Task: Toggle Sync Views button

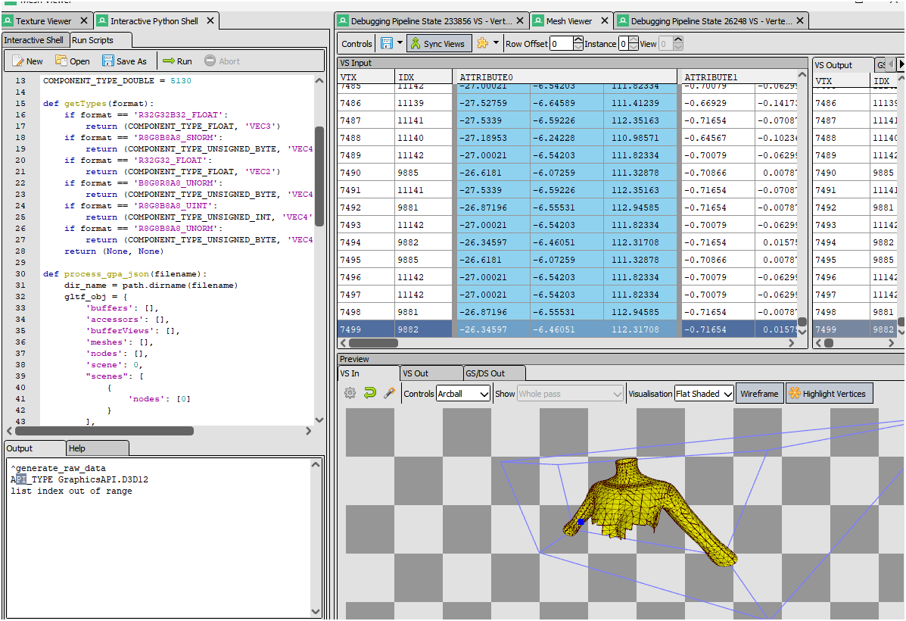Action: 439,43
